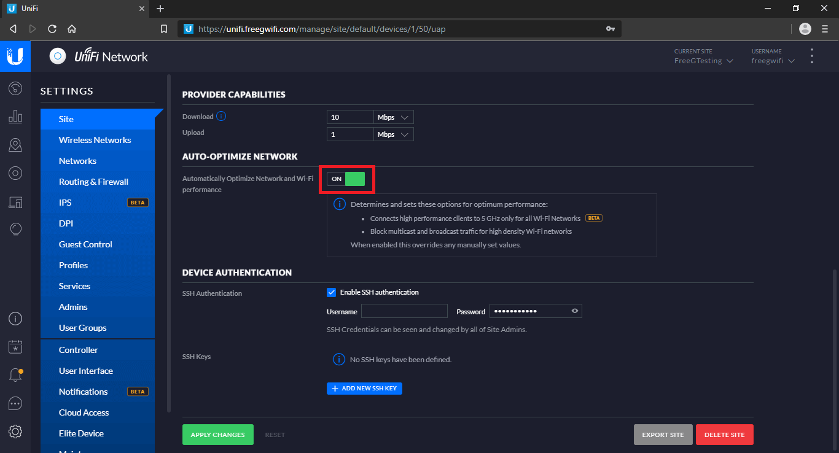
Task: Open Wireless Networks settings
Action: [x=98, y=140]
